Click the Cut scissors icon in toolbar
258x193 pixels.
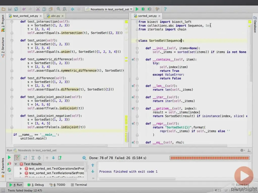[38, 9]
